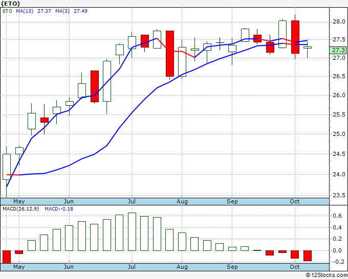Click the MA(13) legend label
Image resolution: width=348 pixels, height=279 pixels.
click(x=25, y=11)
